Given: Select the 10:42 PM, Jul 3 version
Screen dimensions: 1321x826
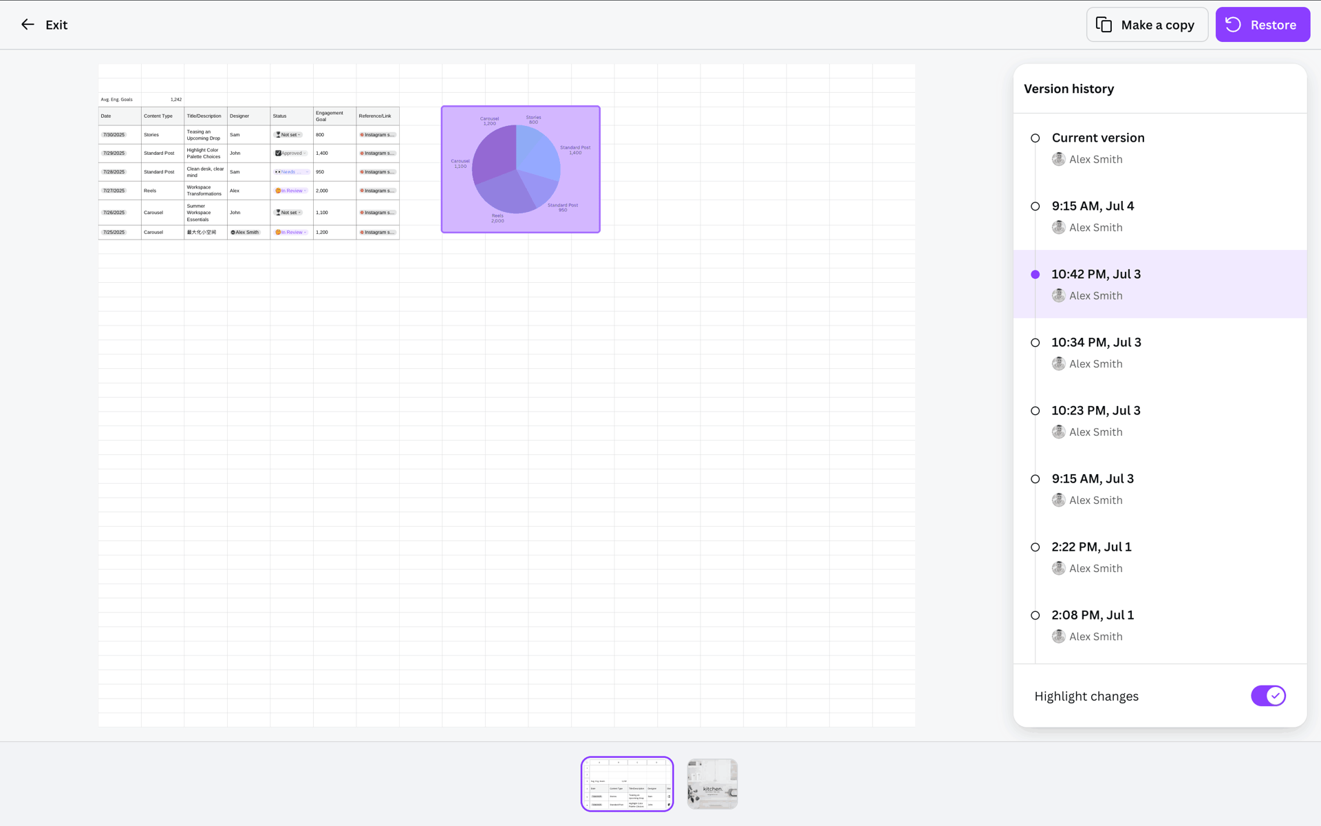Looking at the screenshot, I should click(1160, 284).
